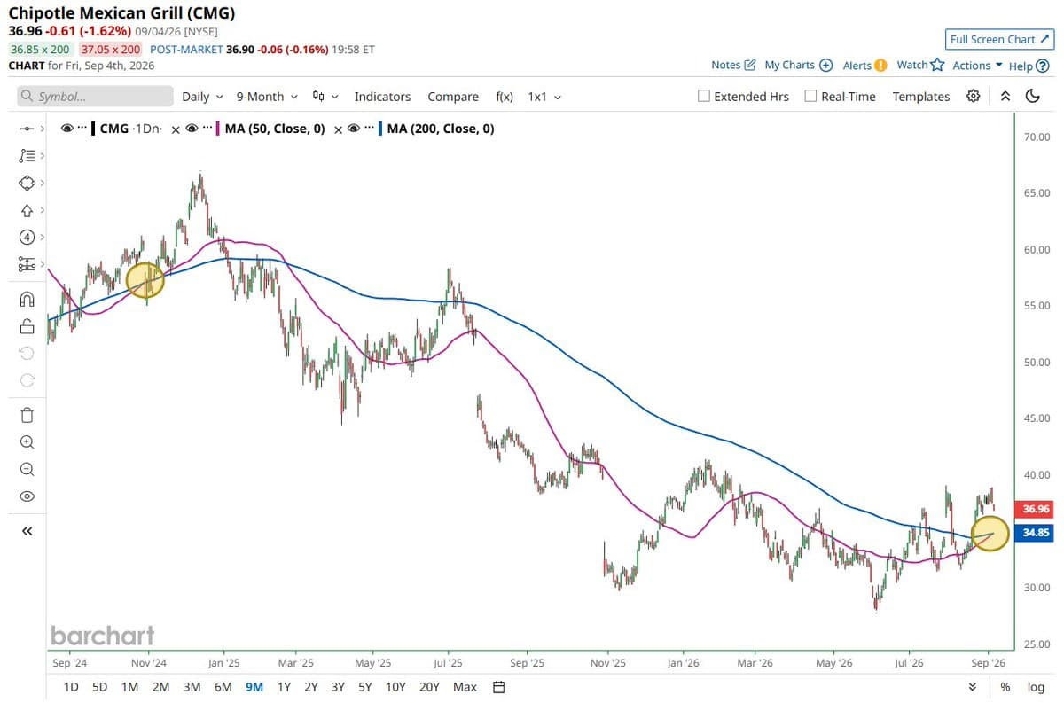Remove the MA 50 indicator
The image size is (1064, 703).
(x=340, y=129)
